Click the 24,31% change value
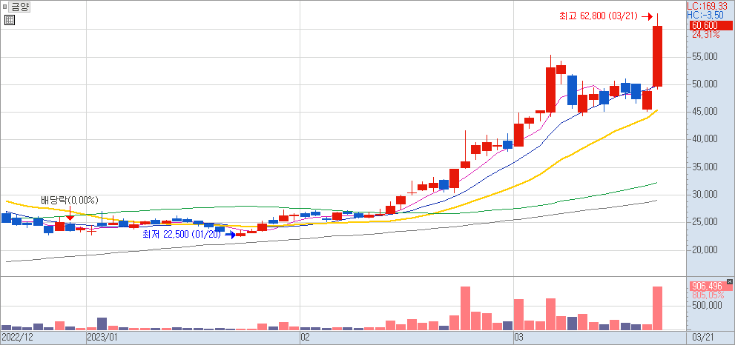Viewport: 735px width, 345px height. pos(705,35)
